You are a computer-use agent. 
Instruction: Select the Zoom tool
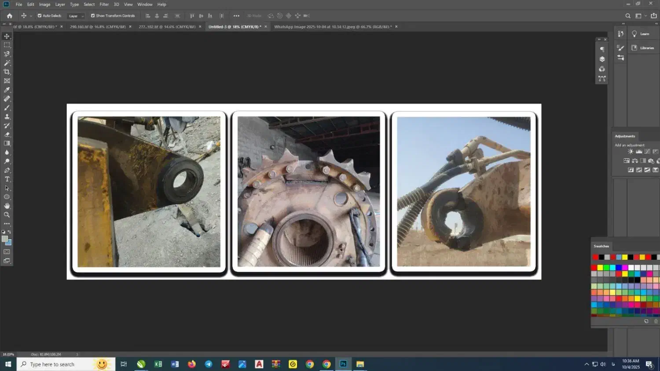(x=7, y=215)
